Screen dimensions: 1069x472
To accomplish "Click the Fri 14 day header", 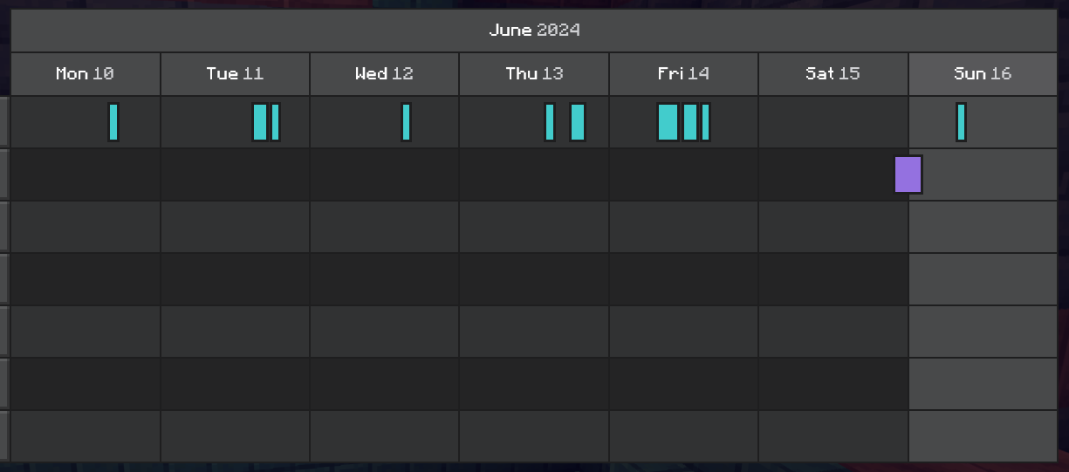I will 683,74.
